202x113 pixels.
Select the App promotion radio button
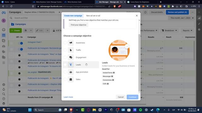pyautogui.click(x=65, y=72)
